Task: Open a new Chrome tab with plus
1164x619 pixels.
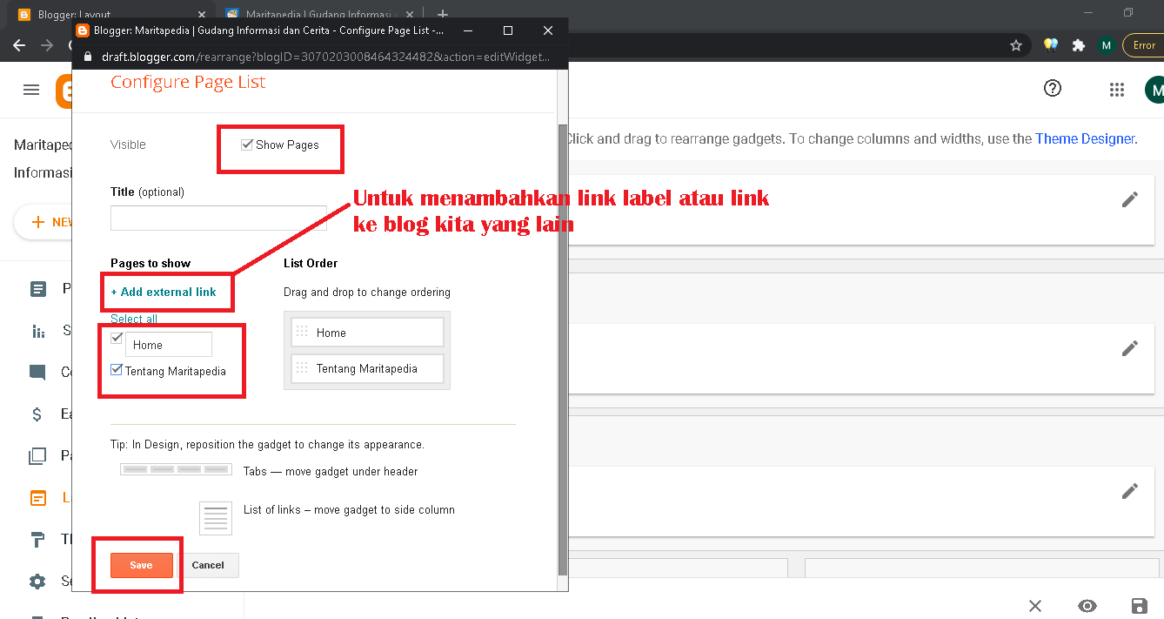Action: [443, 15]
